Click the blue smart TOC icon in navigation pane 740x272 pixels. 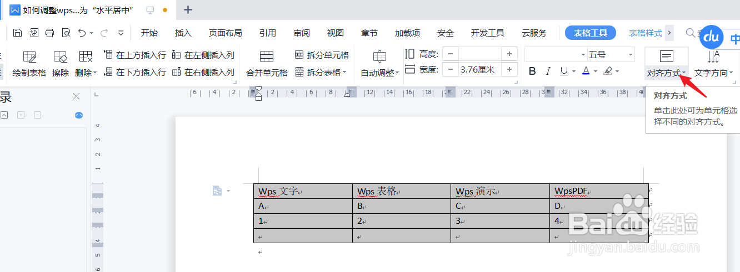(x=79, y=115)
